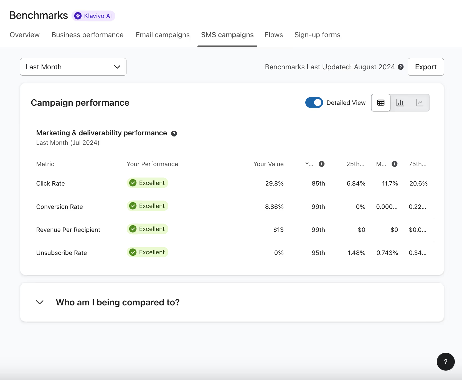View the Sign-up forms tab
462x380 pixels.
click(x=317, y=35)
